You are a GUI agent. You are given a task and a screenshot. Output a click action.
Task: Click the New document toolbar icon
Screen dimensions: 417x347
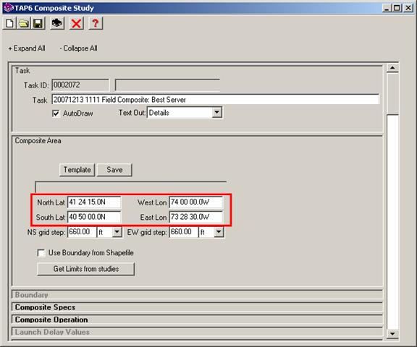9,23
